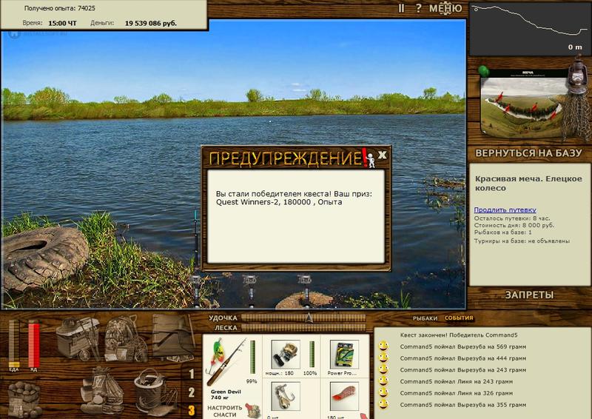This screenshot has height=419, width=592.
Task: Click НАСТРОИТЬ СНАСТИ button
Action: pos(225,411)
